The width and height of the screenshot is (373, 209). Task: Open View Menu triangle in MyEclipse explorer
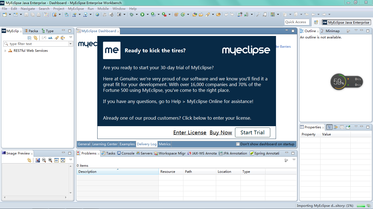tap(71, 37)
